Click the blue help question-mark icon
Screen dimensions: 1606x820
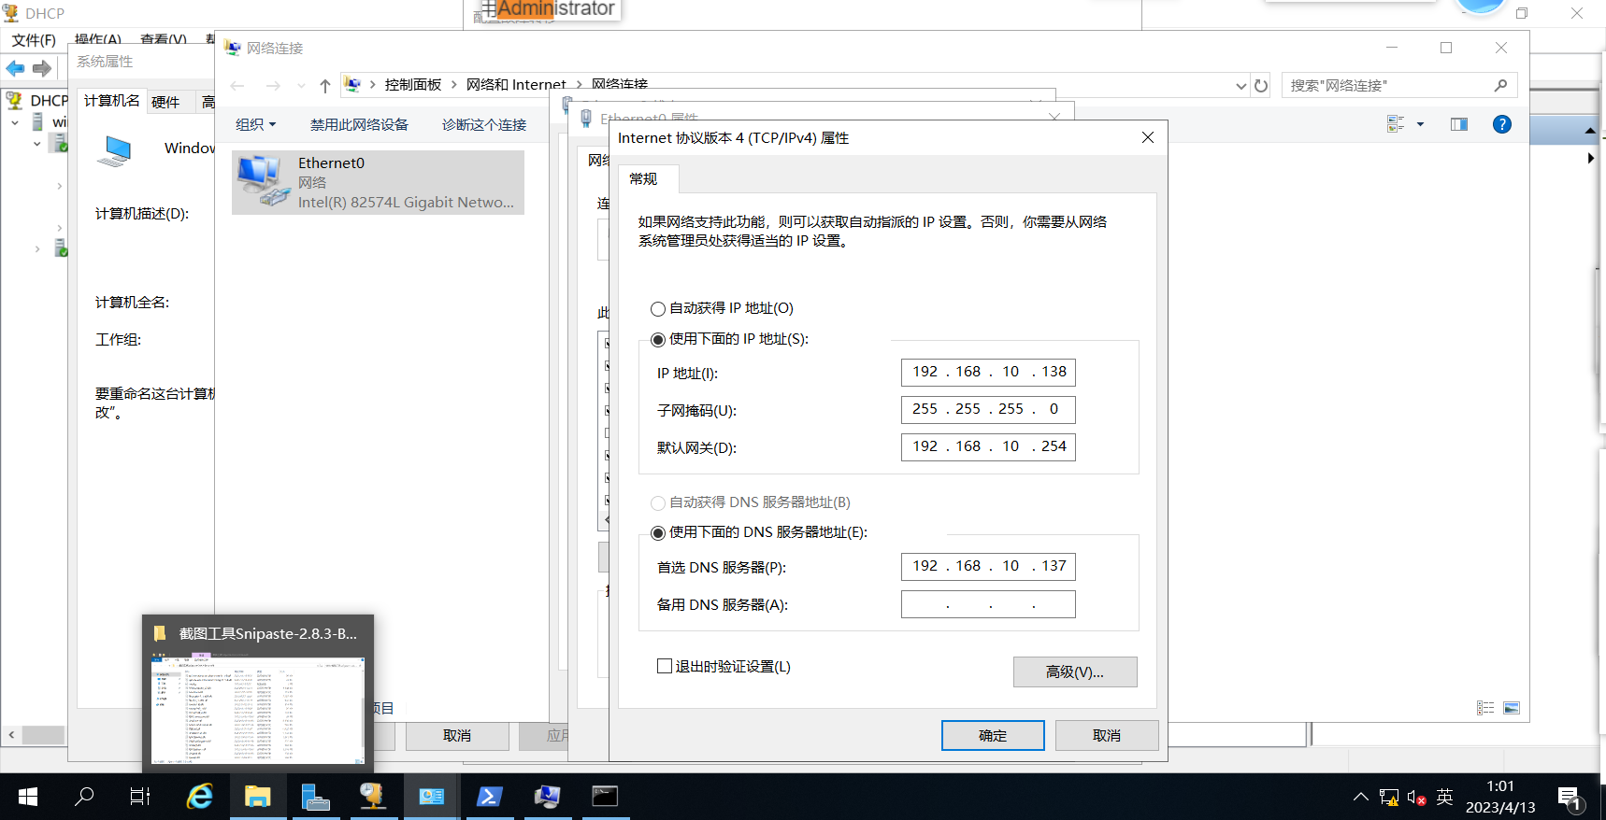click(1501, 124)
